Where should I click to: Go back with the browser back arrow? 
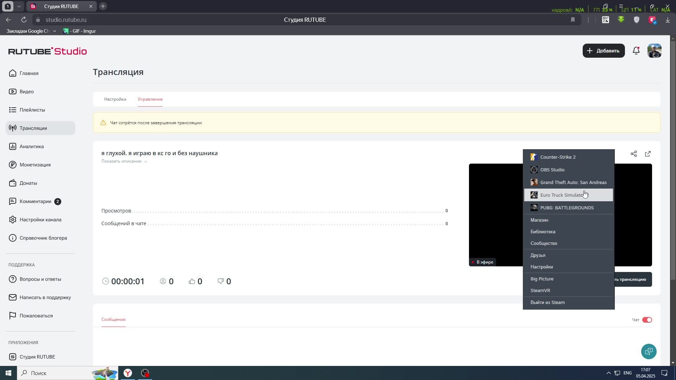point(8,20)
